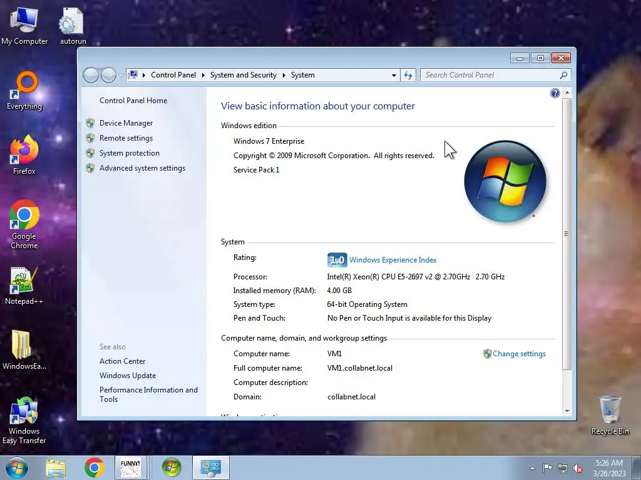Screen dimensions: 641x480
Task: Click the Windows flag taskbar icon
Action: pos(172,467)
